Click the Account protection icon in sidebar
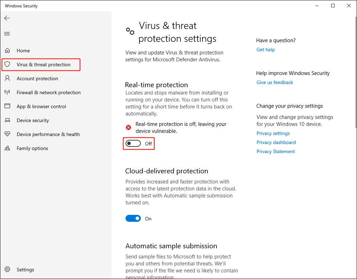 click(x=8, y=78)
